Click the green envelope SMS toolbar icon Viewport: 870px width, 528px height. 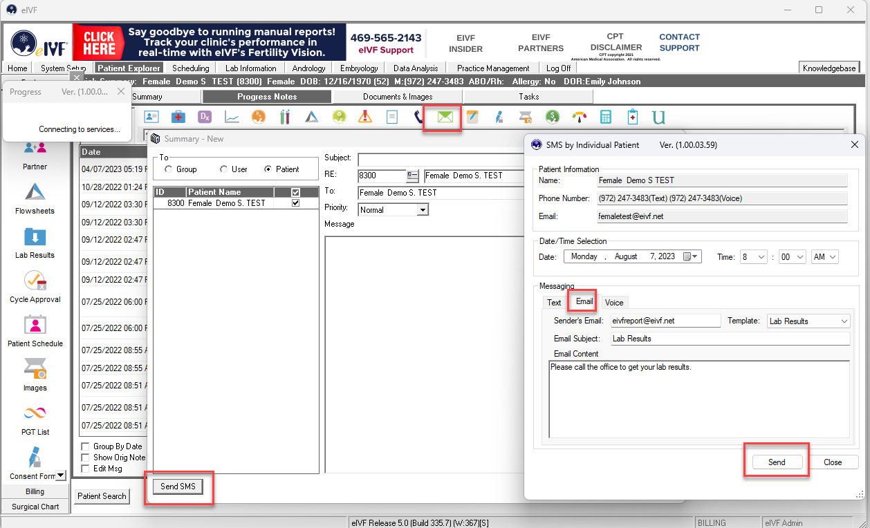click(442, 117)
